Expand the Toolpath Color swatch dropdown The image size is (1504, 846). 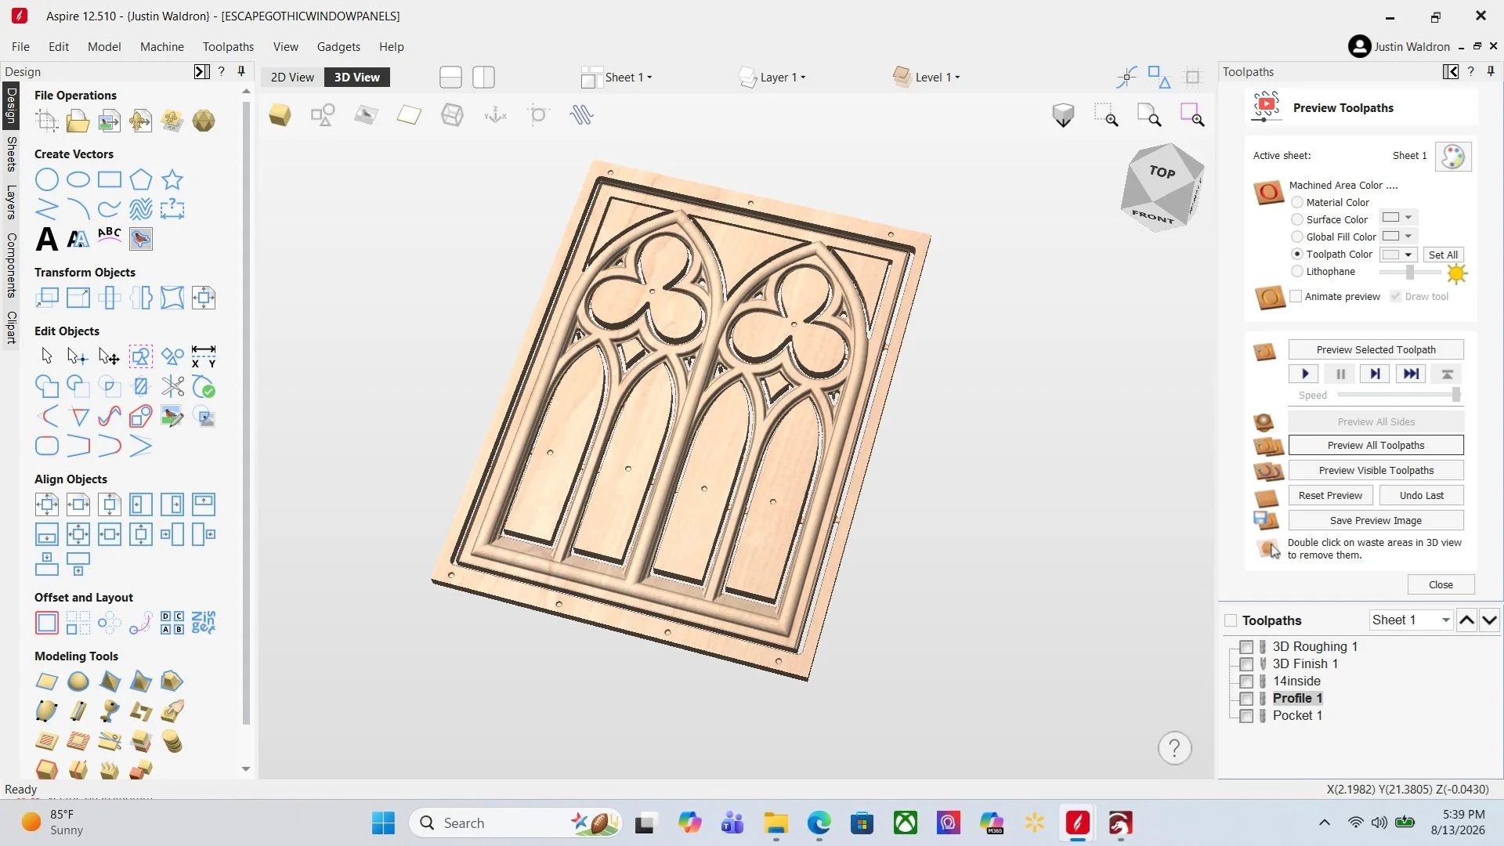click(x=1408, y=255)
